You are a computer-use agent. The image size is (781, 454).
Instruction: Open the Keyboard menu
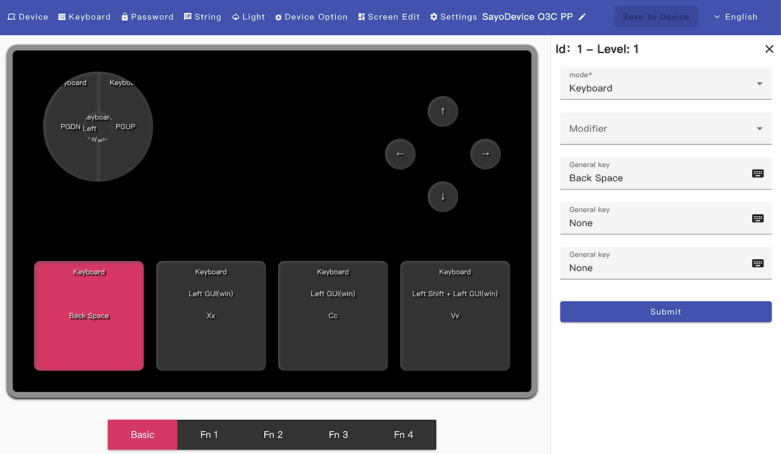84,17
